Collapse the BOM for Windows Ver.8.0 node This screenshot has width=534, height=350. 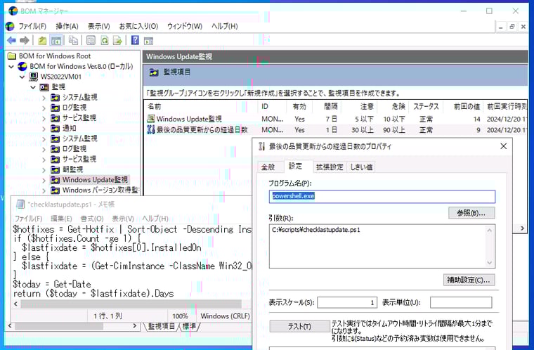click(11, 67)
